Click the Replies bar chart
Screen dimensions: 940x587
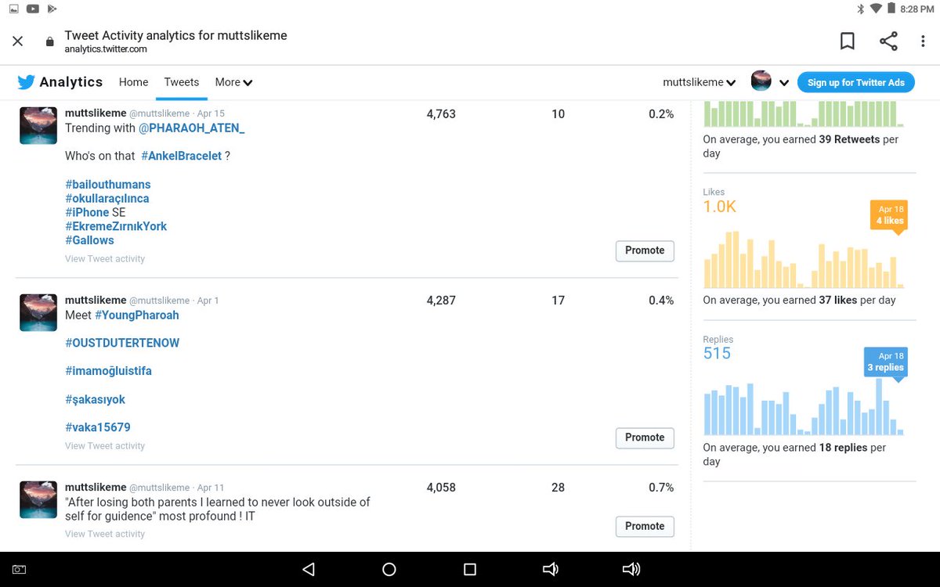pyautogui.click(x=804, y=407)
